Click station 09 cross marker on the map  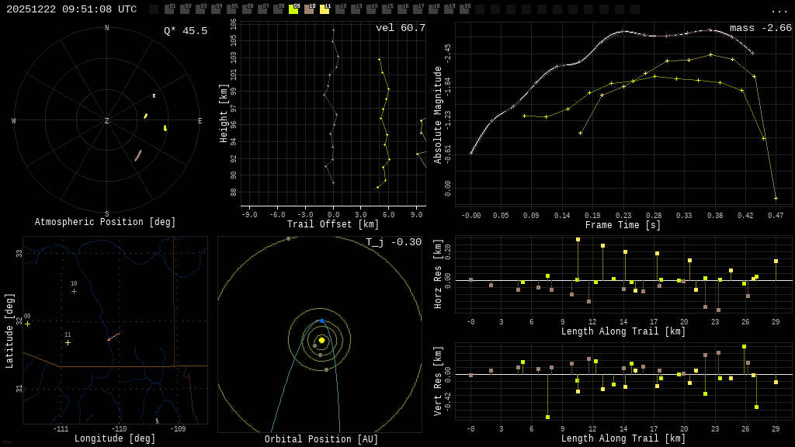click(x=27, y=324)
